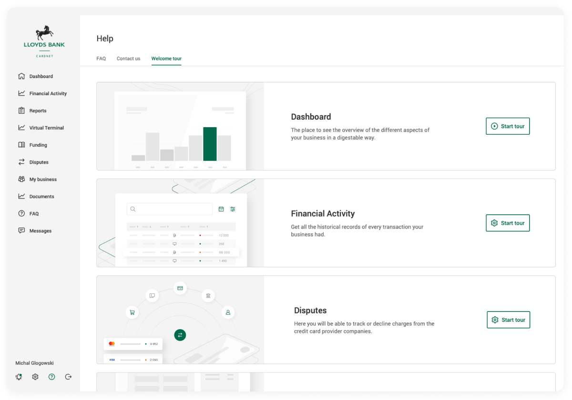
Task: Start the Dashboard tour
Action: 507,126
